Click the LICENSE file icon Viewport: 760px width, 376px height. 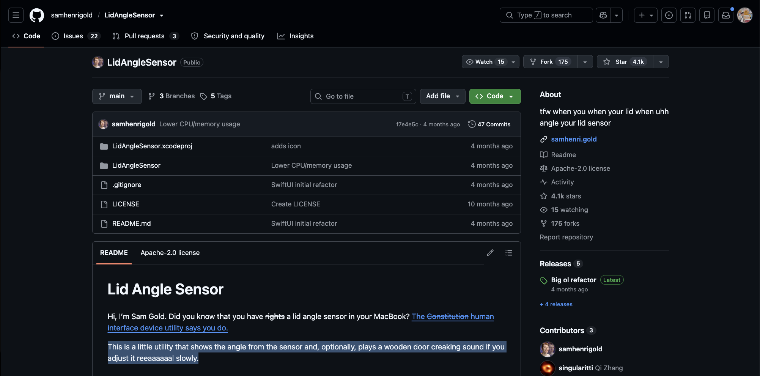[104, 205]
